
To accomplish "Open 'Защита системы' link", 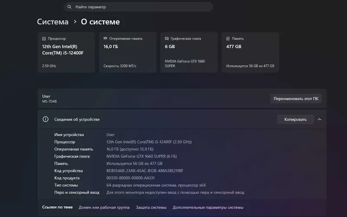I will coord(151,207).
